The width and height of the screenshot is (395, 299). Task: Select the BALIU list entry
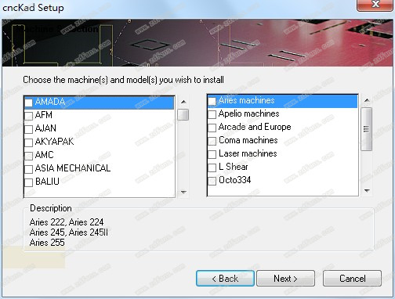(x=47, y=182)
